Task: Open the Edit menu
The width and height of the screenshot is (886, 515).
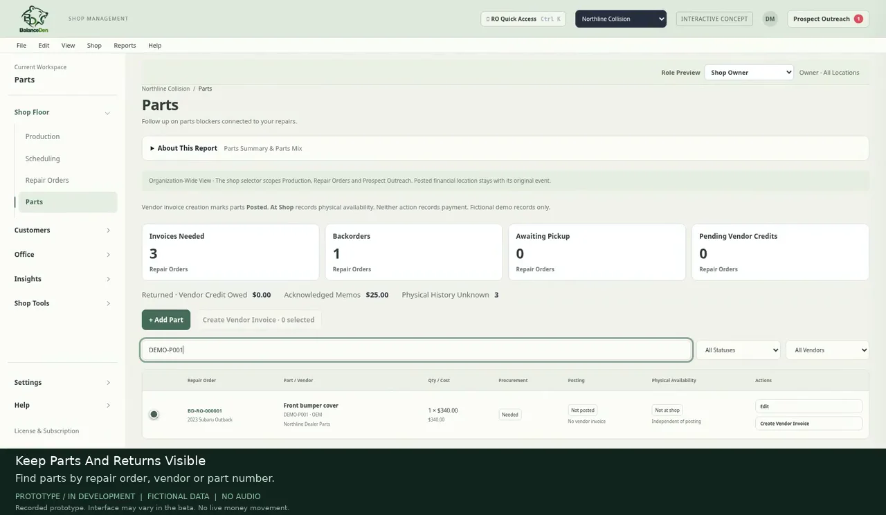Action: pyautogui.click(x=44, y=45)
